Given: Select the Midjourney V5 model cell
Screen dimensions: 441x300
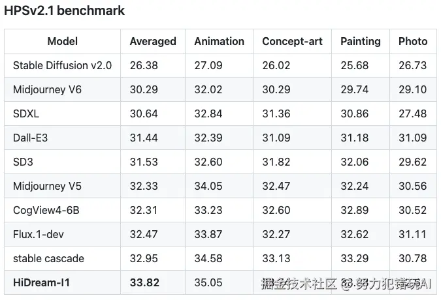Looking at the screenshot, I should [x=48, y=186].
